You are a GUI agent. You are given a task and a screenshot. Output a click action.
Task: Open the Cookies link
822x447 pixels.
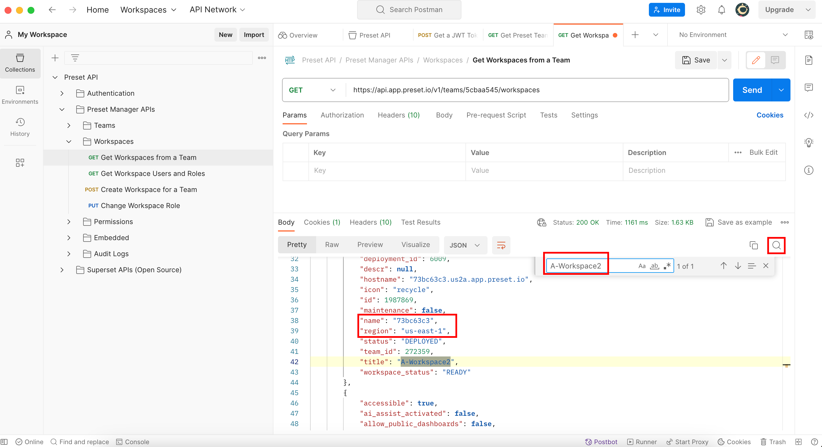(770, 115)
